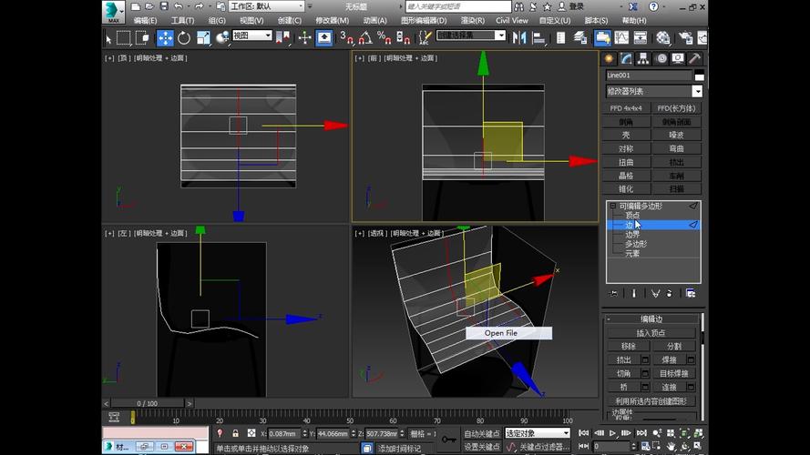The height and width of the screenshot is (455, 810).
Task: Activate the Select and Move tool
Action: coord(165,38)
